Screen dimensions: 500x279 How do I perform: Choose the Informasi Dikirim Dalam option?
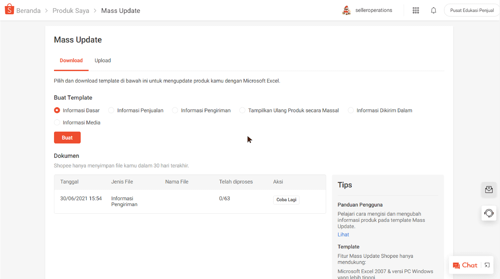[x=351, y=110]
